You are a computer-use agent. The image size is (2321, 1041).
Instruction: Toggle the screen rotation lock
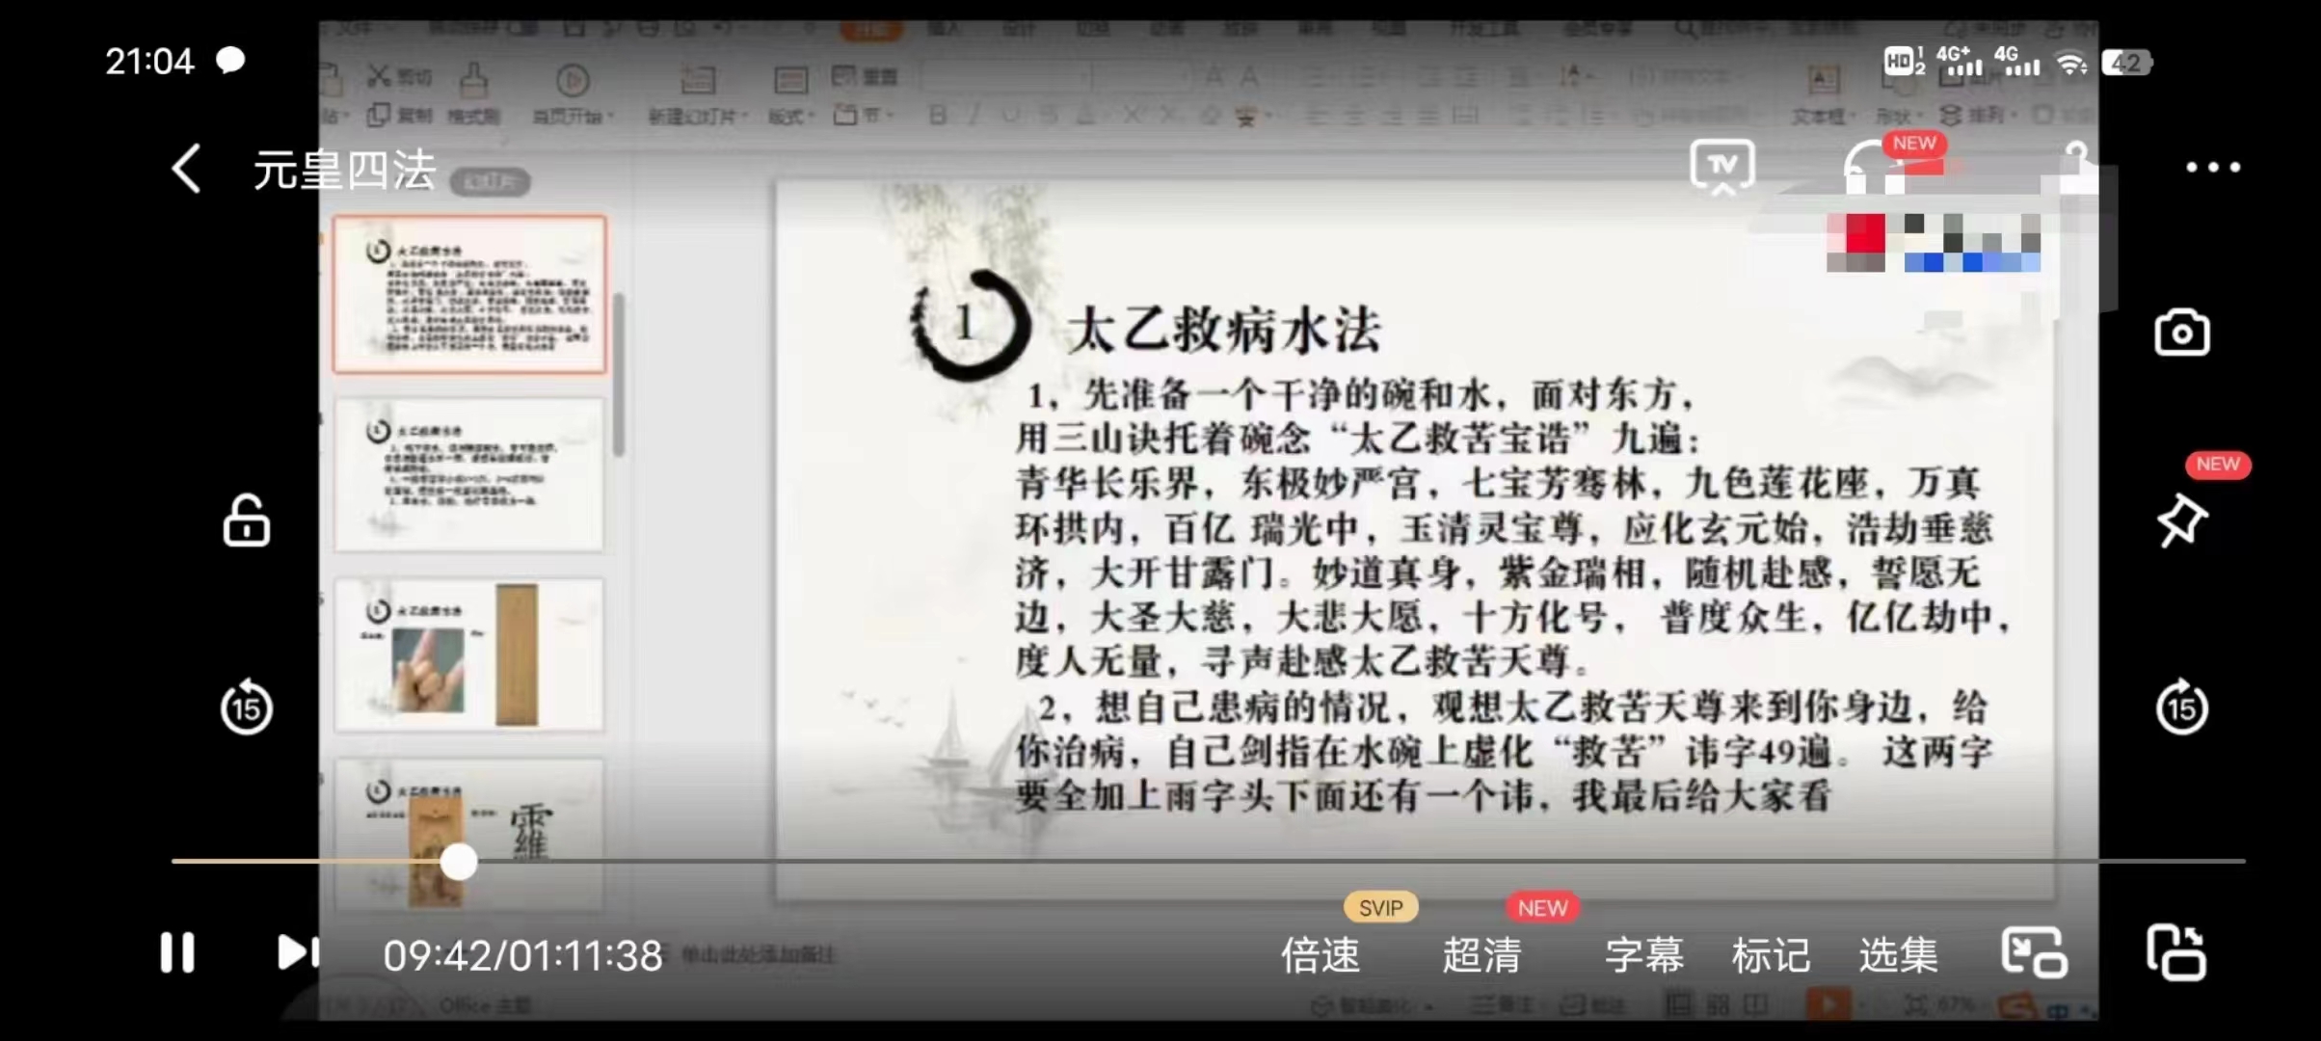coord(247,520)
